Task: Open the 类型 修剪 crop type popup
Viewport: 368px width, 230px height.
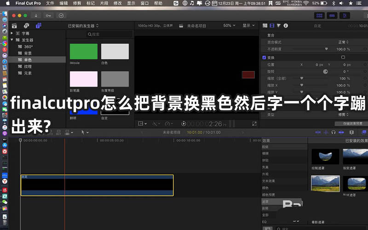Action: coord(343,115)
